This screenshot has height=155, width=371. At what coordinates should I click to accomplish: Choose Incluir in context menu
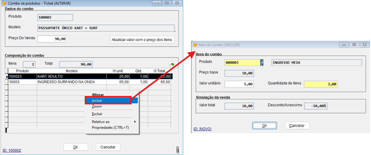click(x=112, y=100)
